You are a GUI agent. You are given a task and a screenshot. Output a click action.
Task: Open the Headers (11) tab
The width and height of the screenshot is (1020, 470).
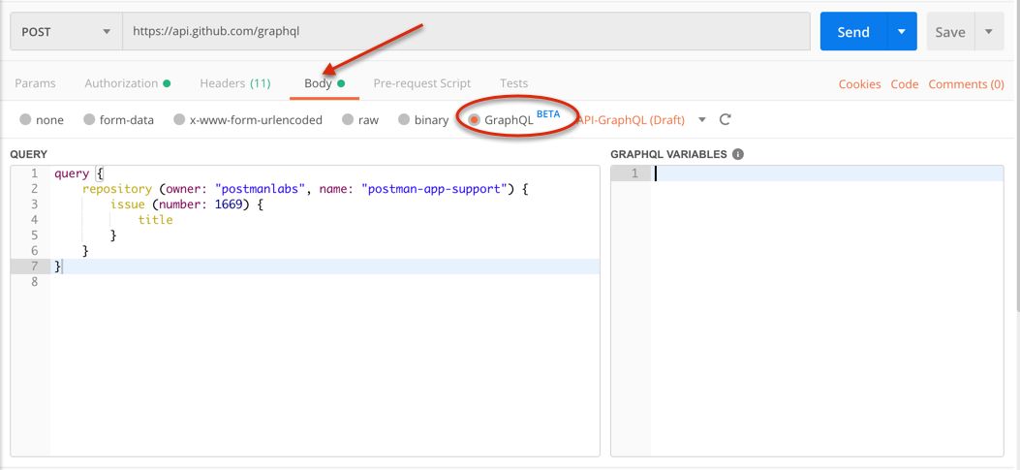234,83
